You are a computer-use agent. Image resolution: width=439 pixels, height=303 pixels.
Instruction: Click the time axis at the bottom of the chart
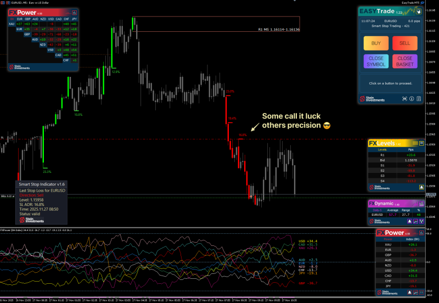pyautogui.click(x=148, y=300)
